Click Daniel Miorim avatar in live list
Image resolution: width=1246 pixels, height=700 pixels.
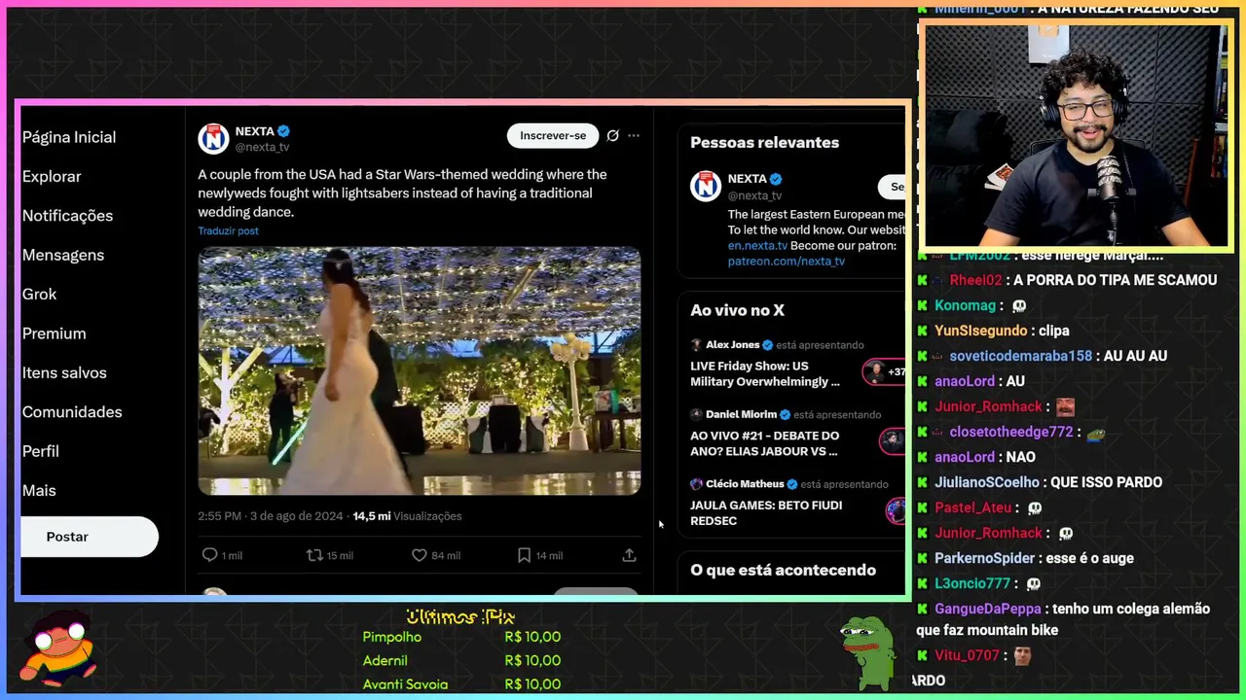tap(696, 414)
